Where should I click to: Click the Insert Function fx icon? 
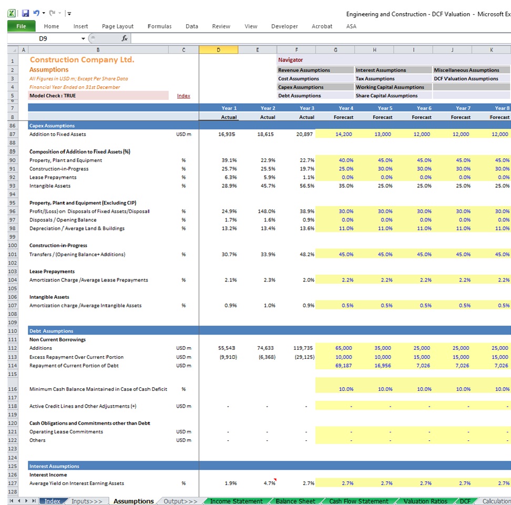(125, 38)
